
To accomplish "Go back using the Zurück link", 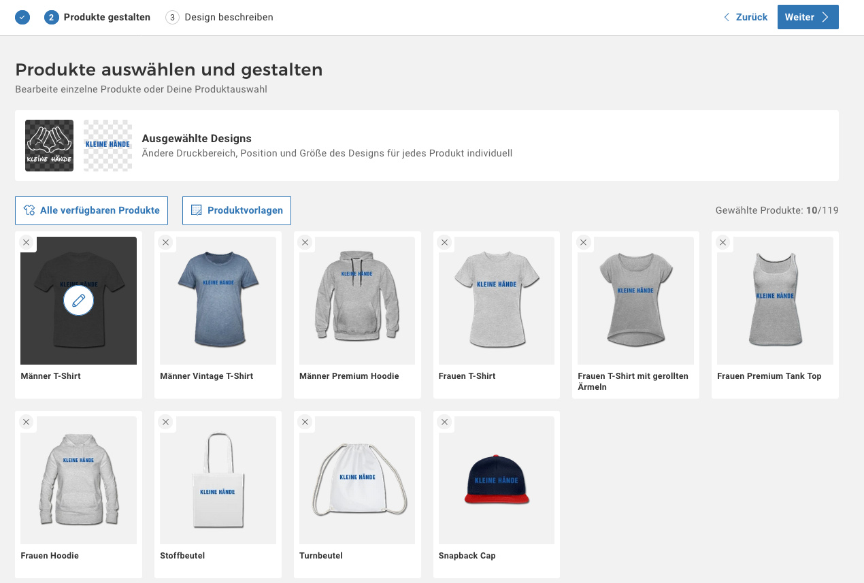I will (745, 17).
